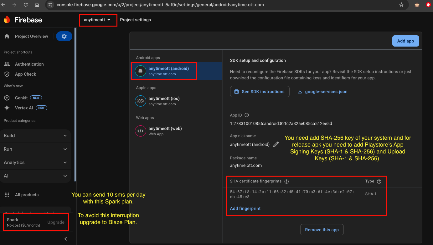The width and height of the screenshot is (433, 245).
Task: Click the browser address bar URL
Action: click(x=160, y=5)
